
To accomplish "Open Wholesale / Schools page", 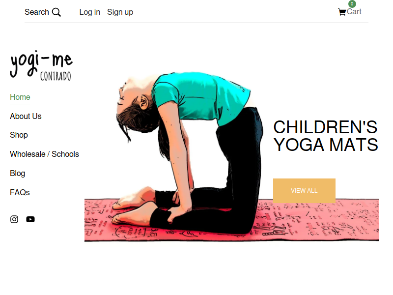I will [x=44, y=154].
